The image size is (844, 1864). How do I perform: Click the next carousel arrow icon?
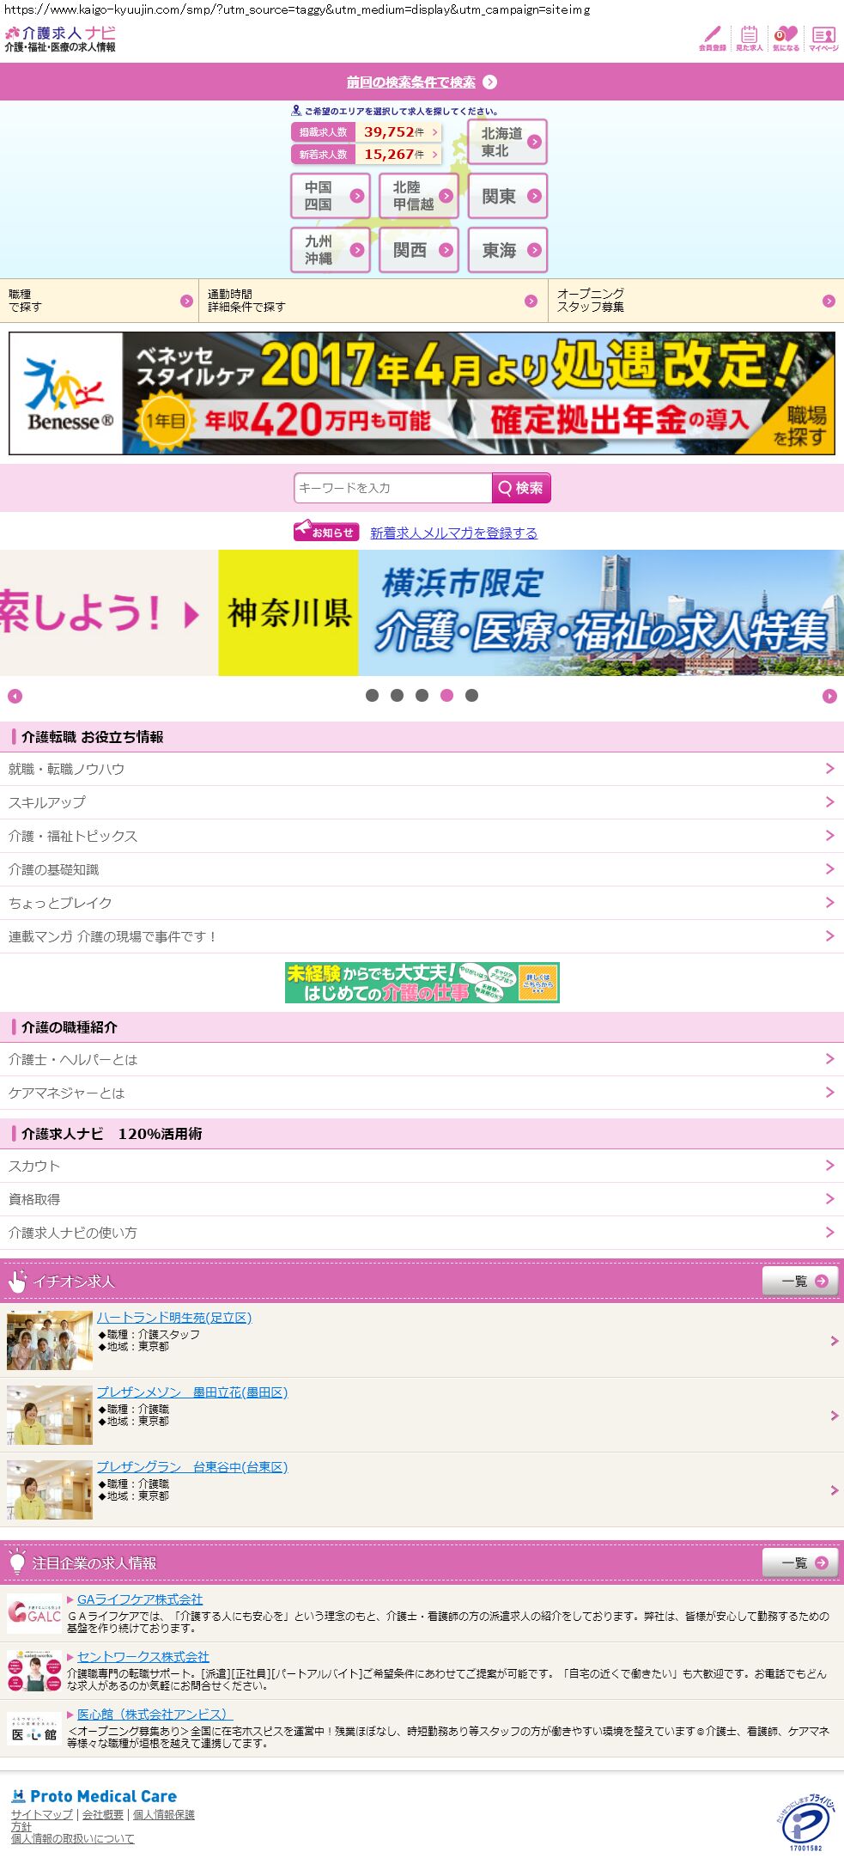[x=829, y=696]
